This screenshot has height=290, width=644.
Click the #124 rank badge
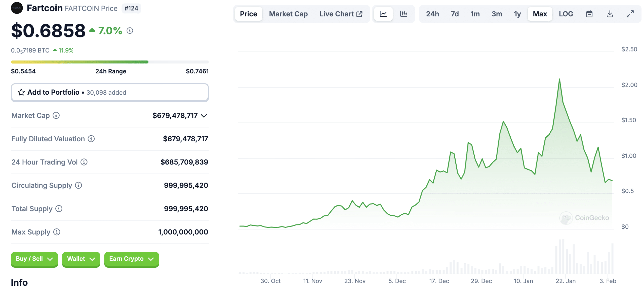pos(131,8)
